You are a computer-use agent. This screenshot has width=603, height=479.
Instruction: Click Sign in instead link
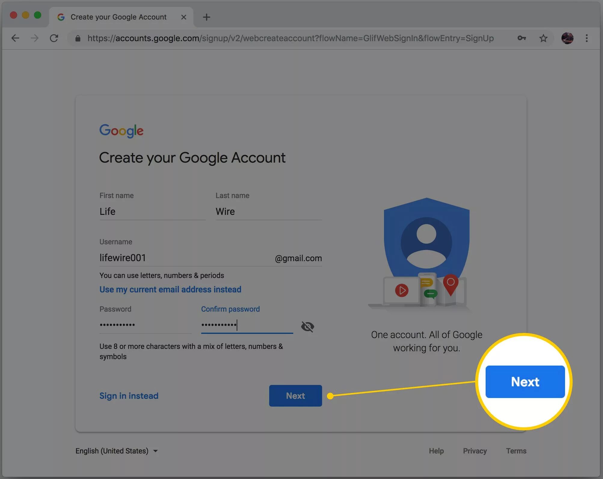(129, 396)
